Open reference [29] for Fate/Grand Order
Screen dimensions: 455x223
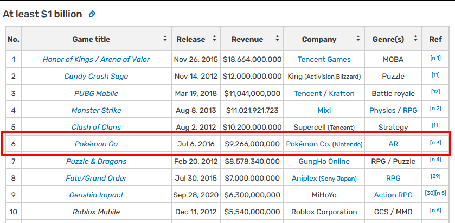click(x=435, y=176)
